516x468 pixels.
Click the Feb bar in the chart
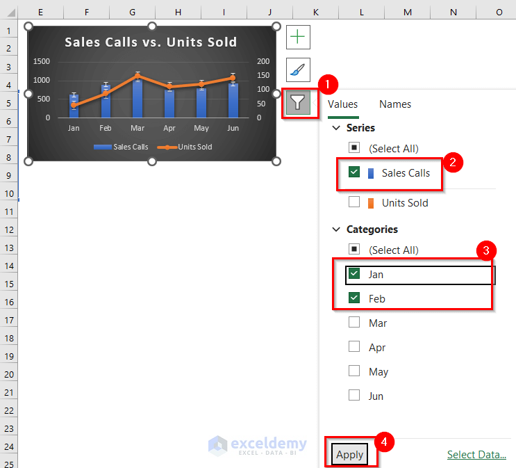pyautogui.click(x=106, y=102)
